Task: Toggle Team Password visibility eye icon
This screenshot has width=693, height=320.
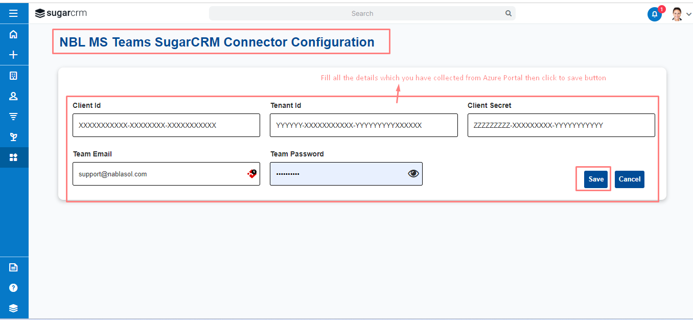Action: [413, 174]
